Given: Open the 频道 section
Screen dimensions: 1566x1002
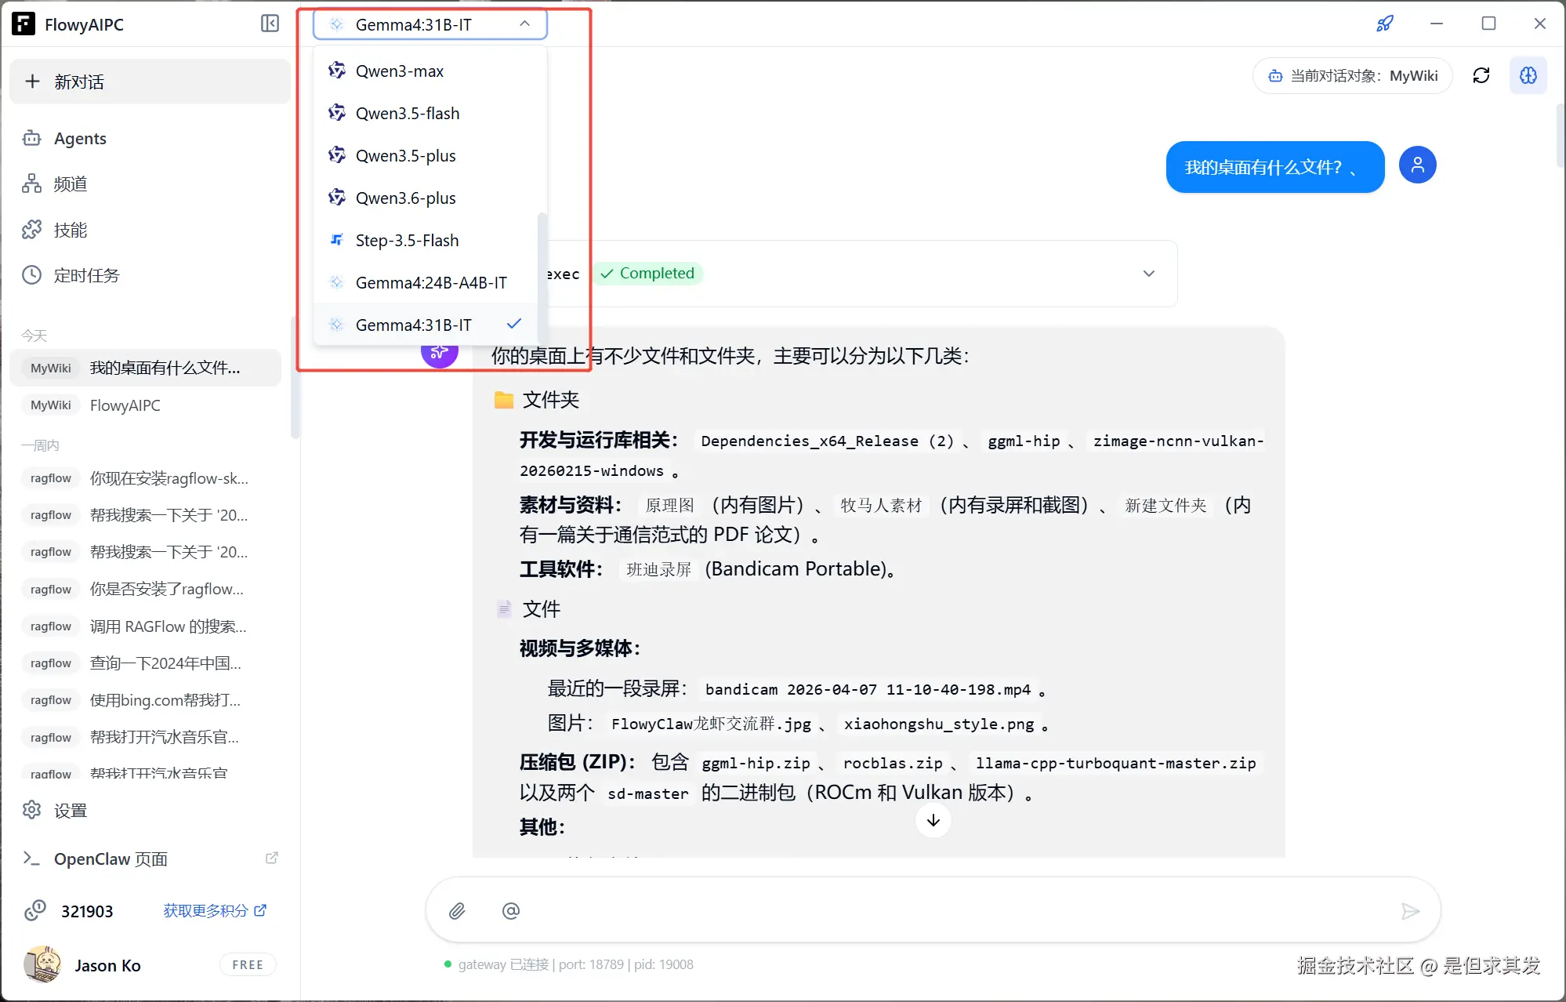Looking at the screenshot, I should 69,183.
